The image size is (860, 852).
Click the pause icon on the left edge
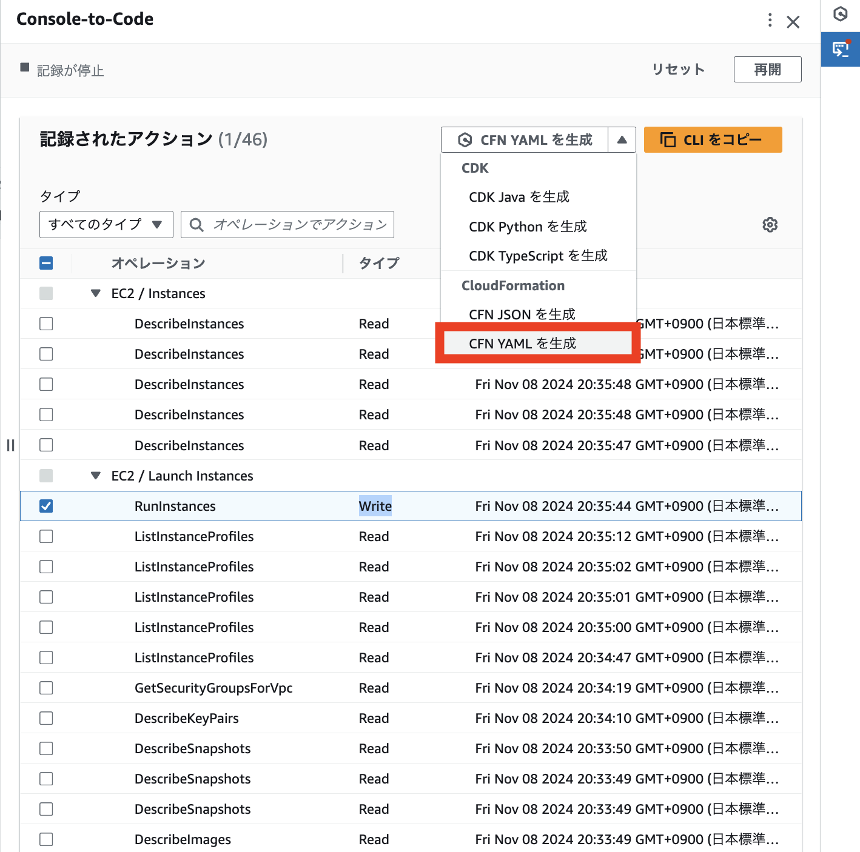pos(10,445)
